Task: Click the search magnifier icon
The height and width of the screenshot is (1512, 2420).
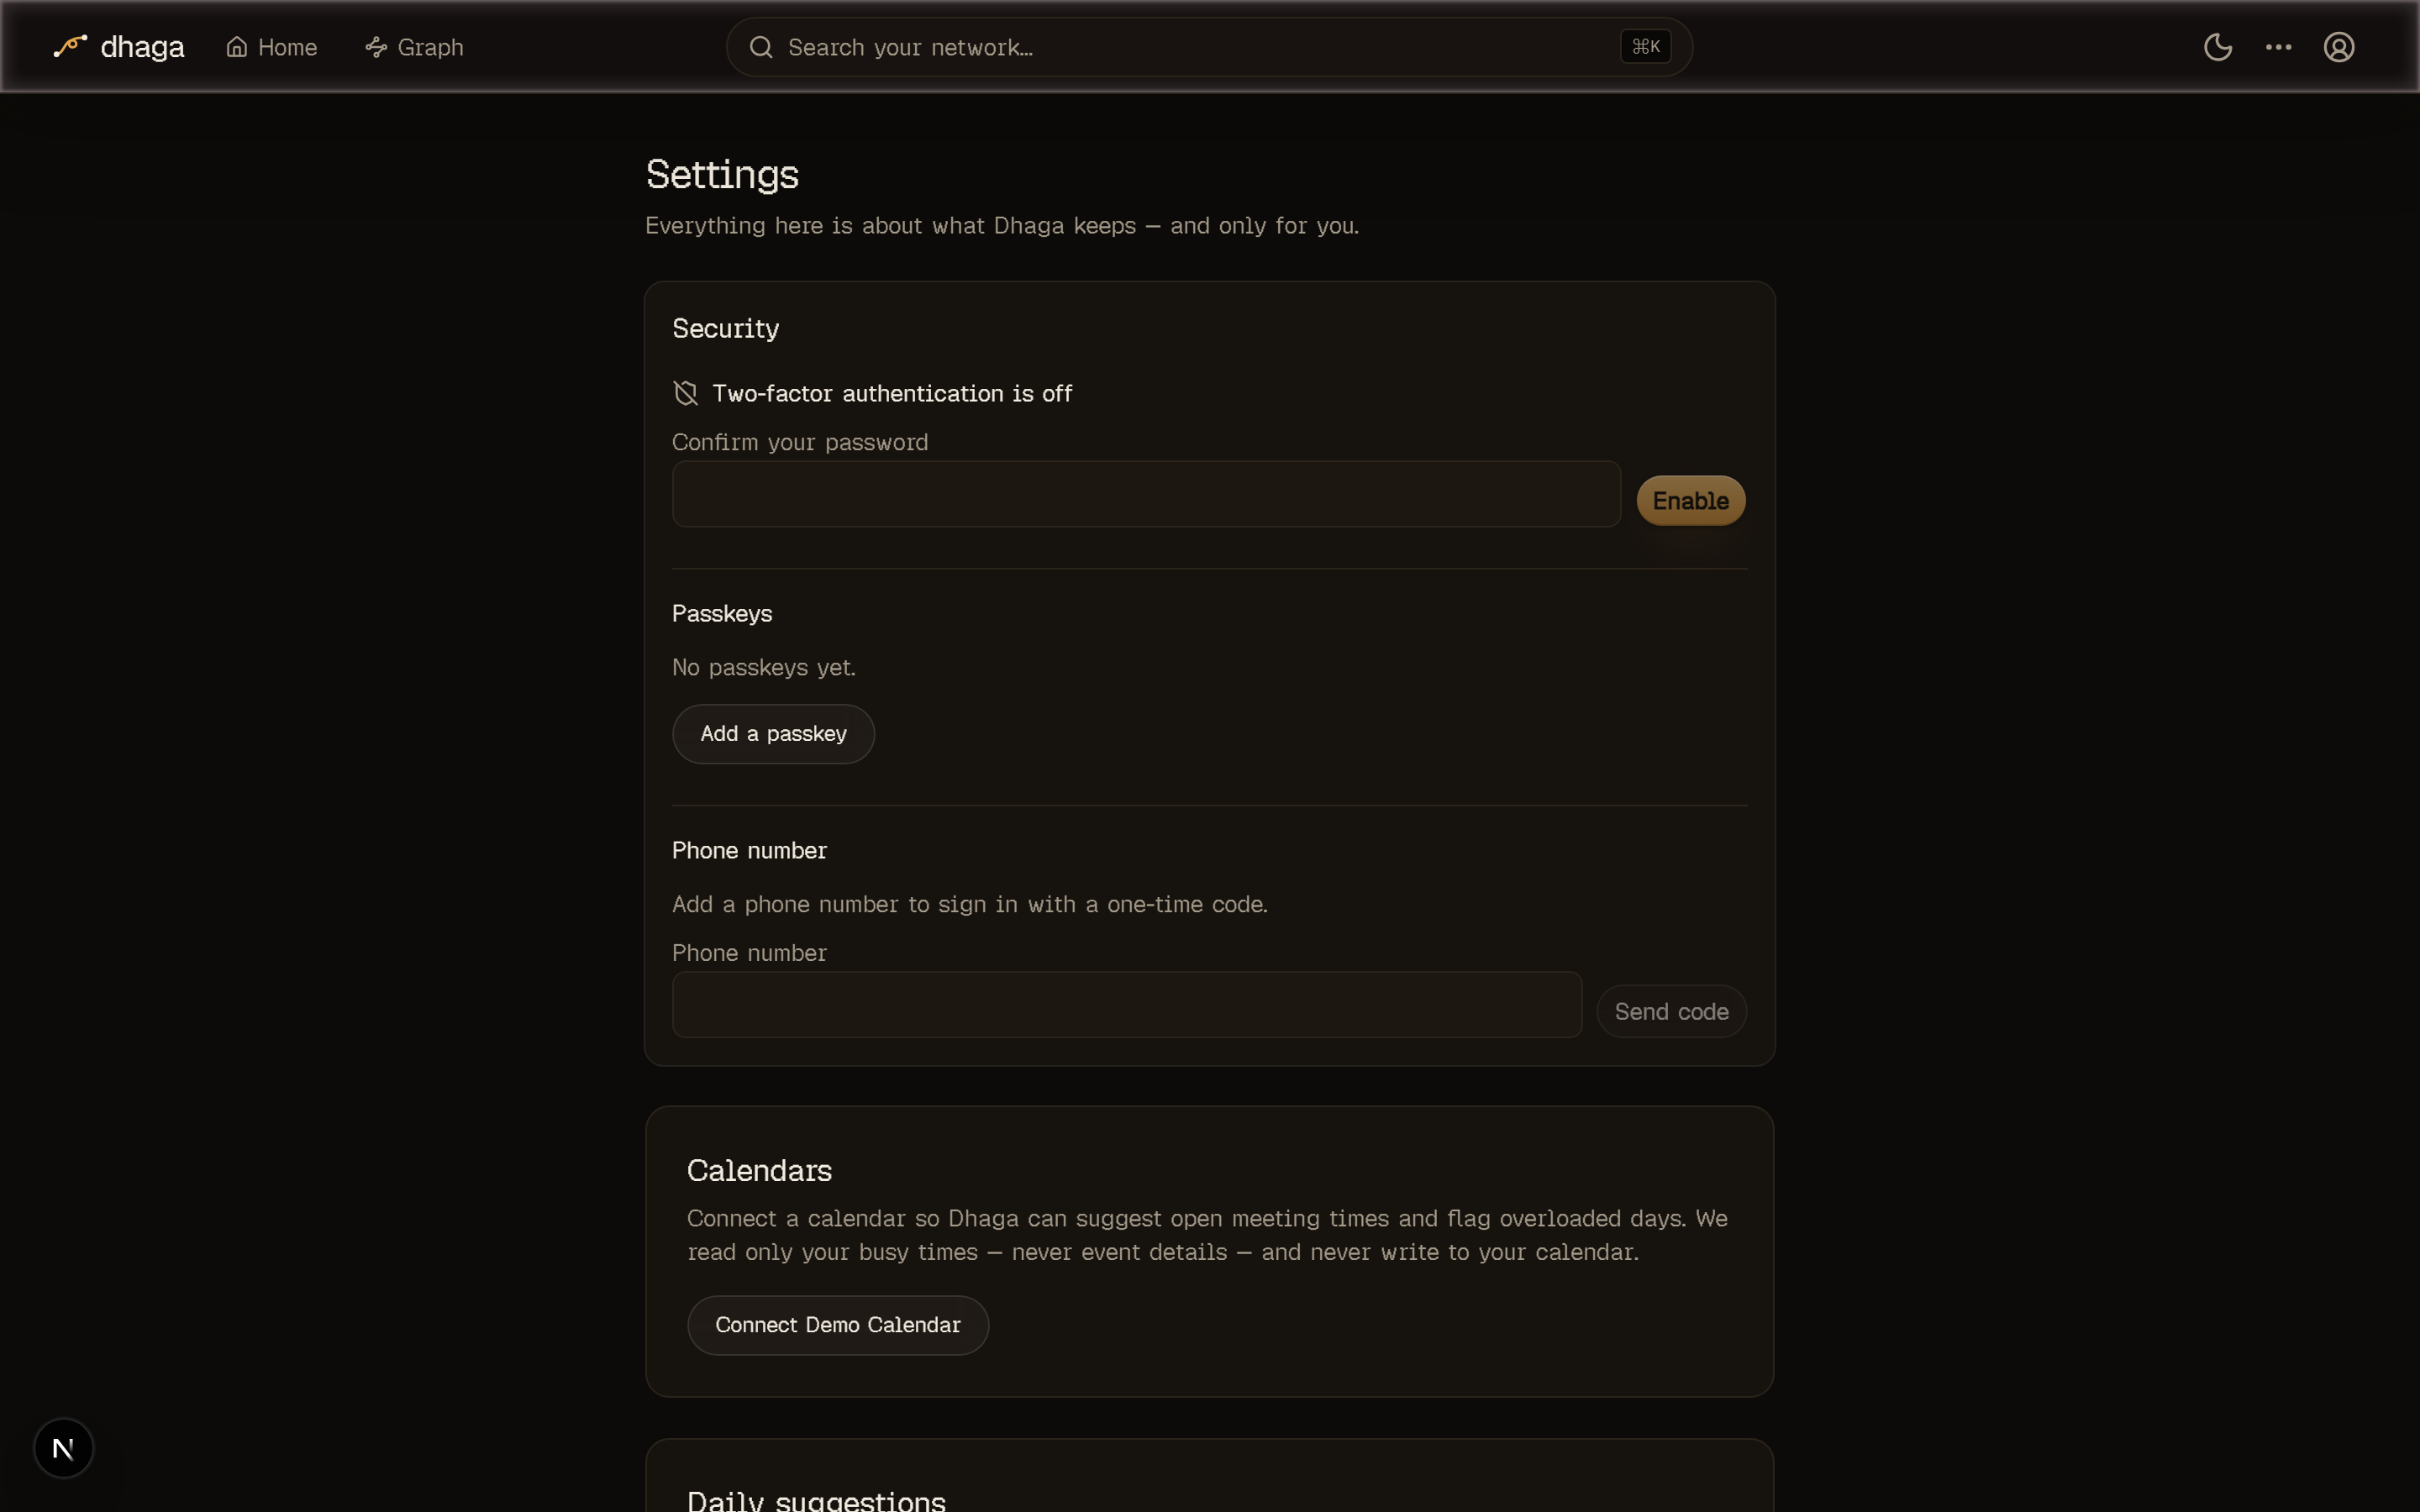Action: pyautogui.click(x=761, y=47)
